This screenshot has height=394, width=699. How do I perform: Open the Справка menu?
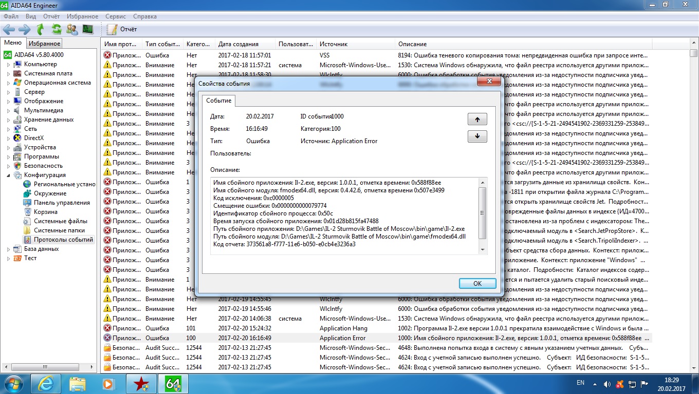(x=144, y=16)
